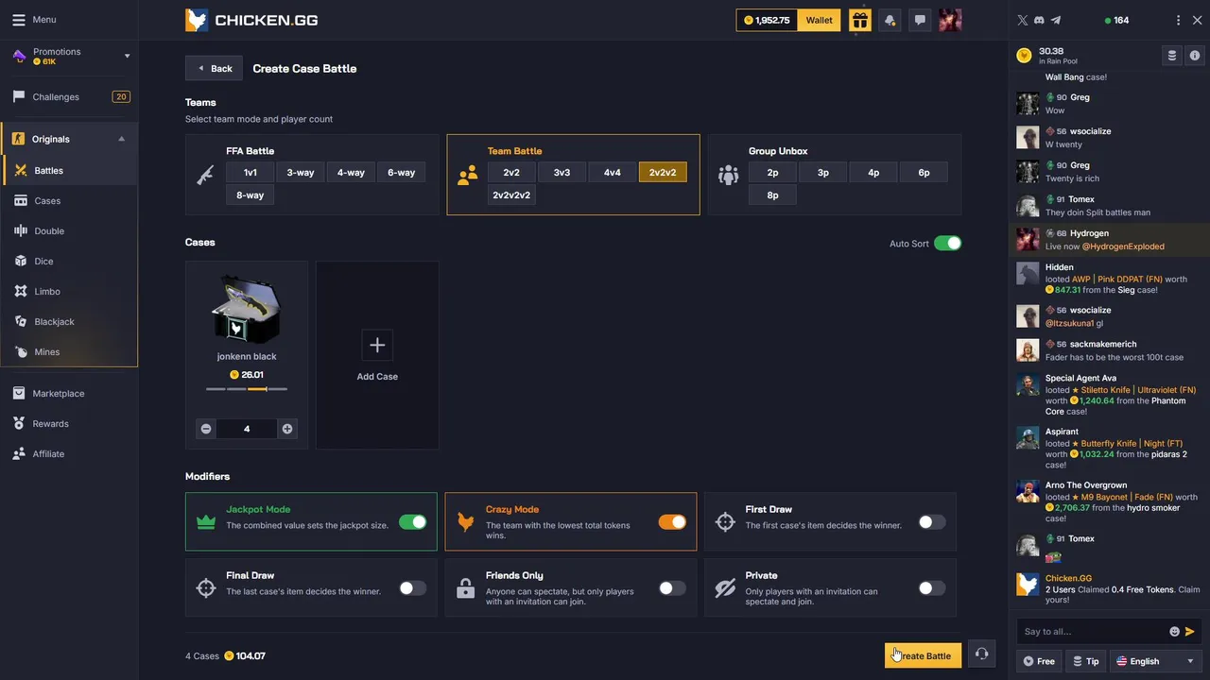Click the jonkenn black case thumbnail
The width and height of the screenshot is (1210, 680).
pyautogui.click(x=247, y=309)
